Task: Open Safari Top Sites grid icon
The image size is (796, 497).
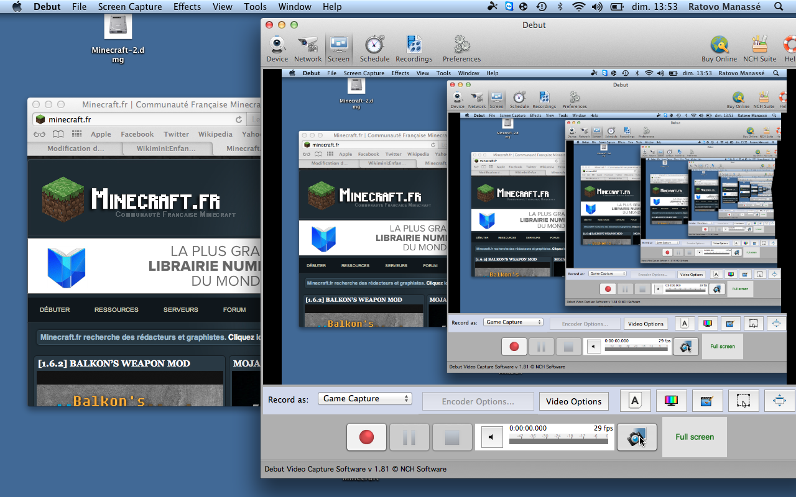Action: (77, 134)
